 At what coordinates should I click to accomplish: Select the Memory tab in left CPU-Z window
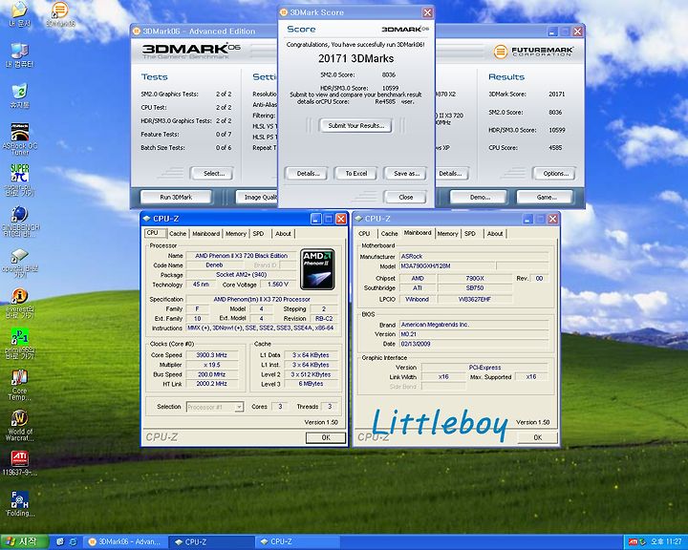pyautogui.click(x=236, y=234)
